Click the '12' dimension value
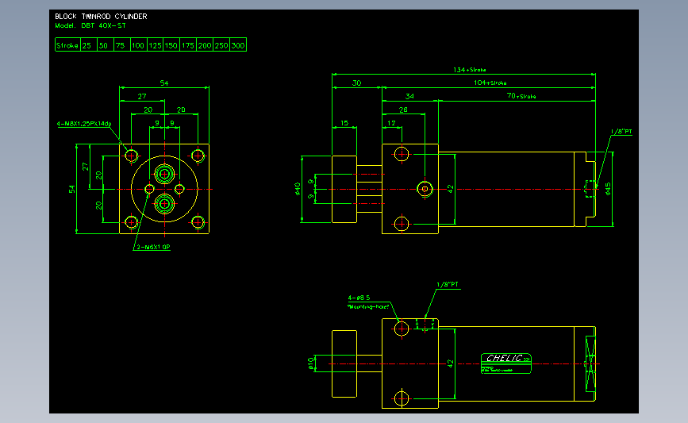 click(x=391, y=123)
